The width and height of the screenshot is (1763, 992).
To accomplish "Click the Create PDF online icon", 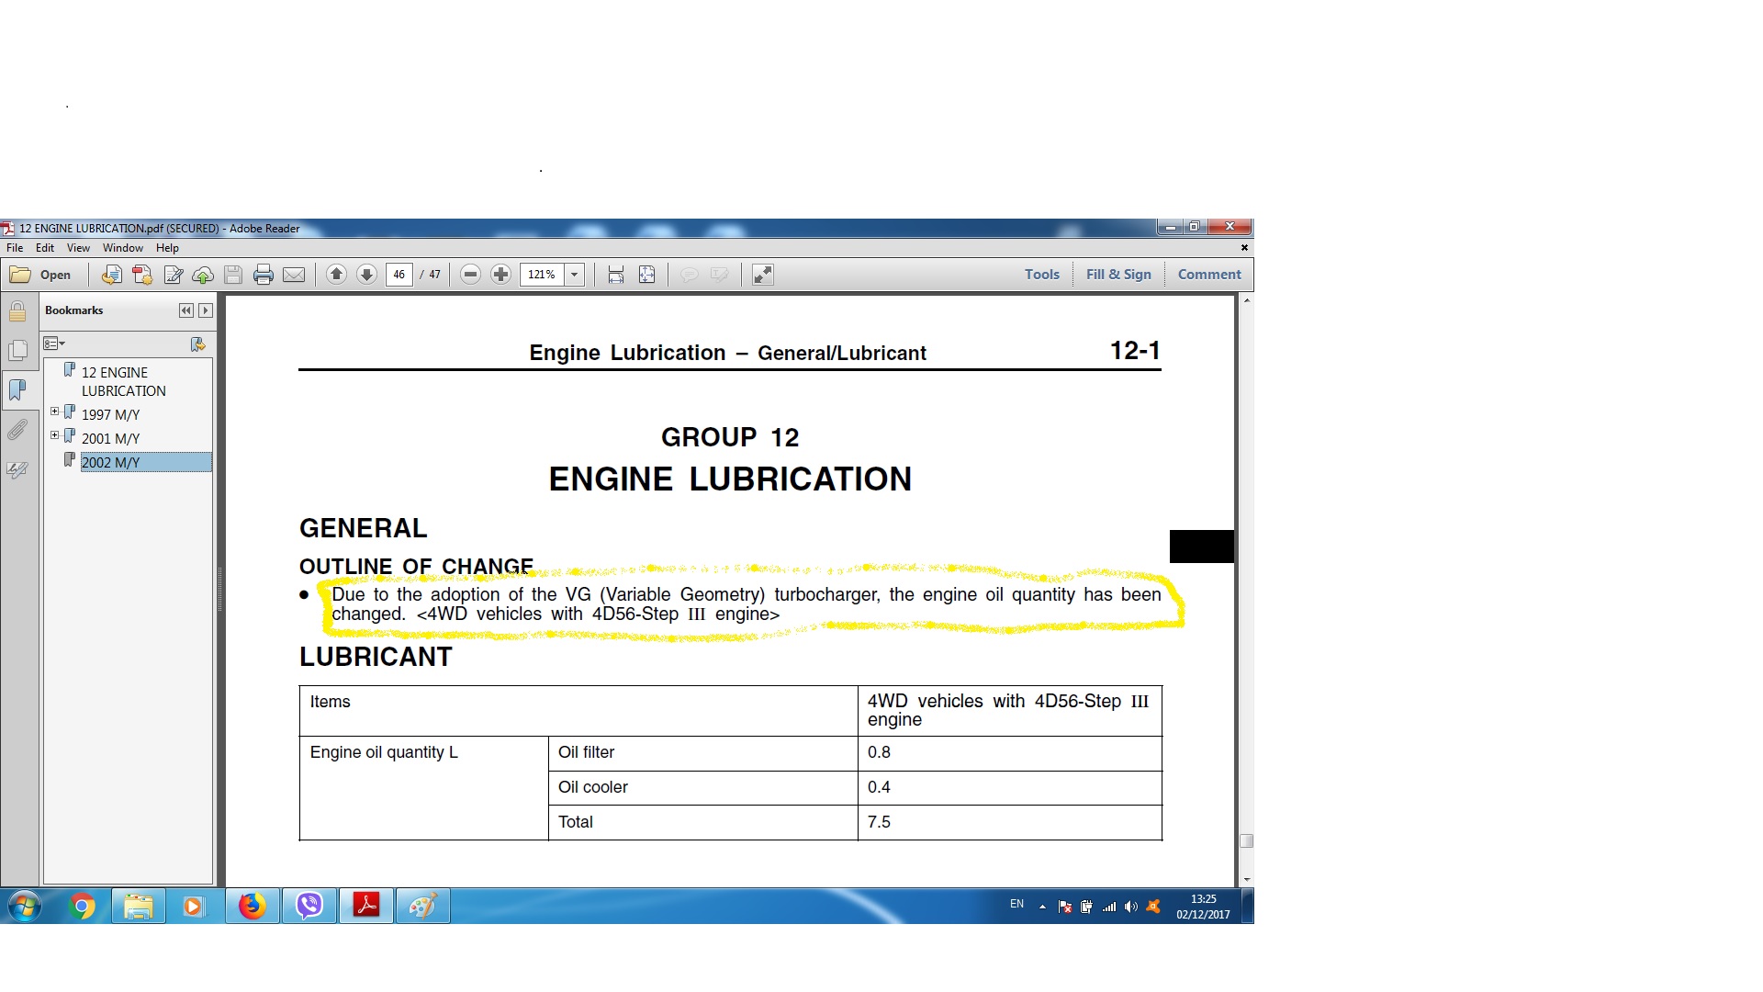I will tap(142, 275).
